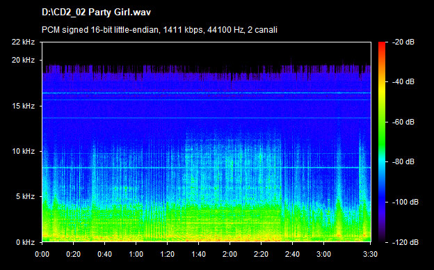This screenshot has height=270, width=434.
Task: Click the 10 kHz frequency axis label
Action: pyautogui.click(x=23, y=151)
